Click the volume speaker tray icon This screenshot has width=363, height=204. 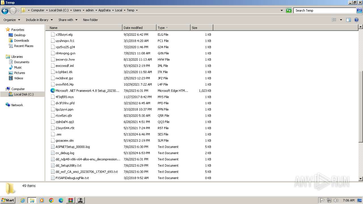[336, 200]
